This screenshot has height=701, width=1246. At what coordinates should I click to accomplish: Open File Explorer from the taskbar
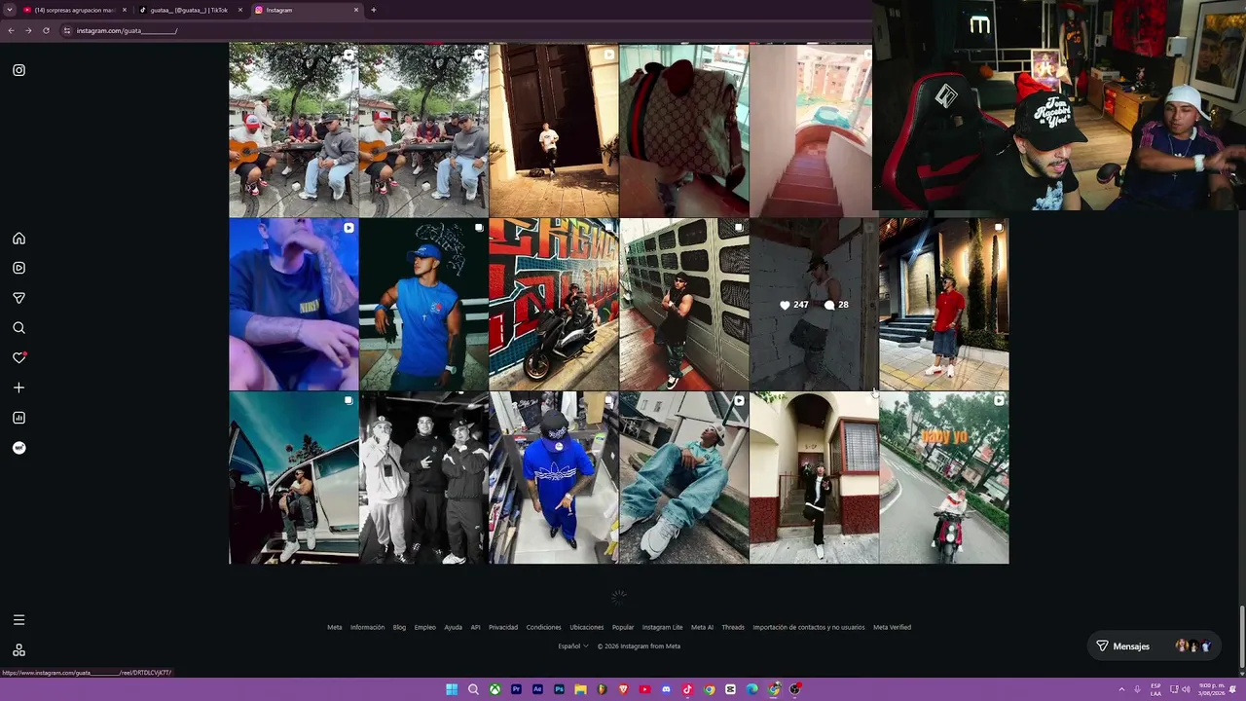580,689
